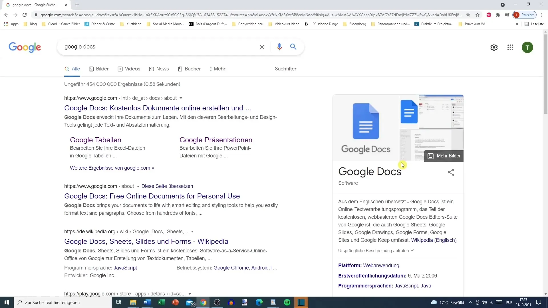Open the Chrome extensions puzzle icon

498,15
